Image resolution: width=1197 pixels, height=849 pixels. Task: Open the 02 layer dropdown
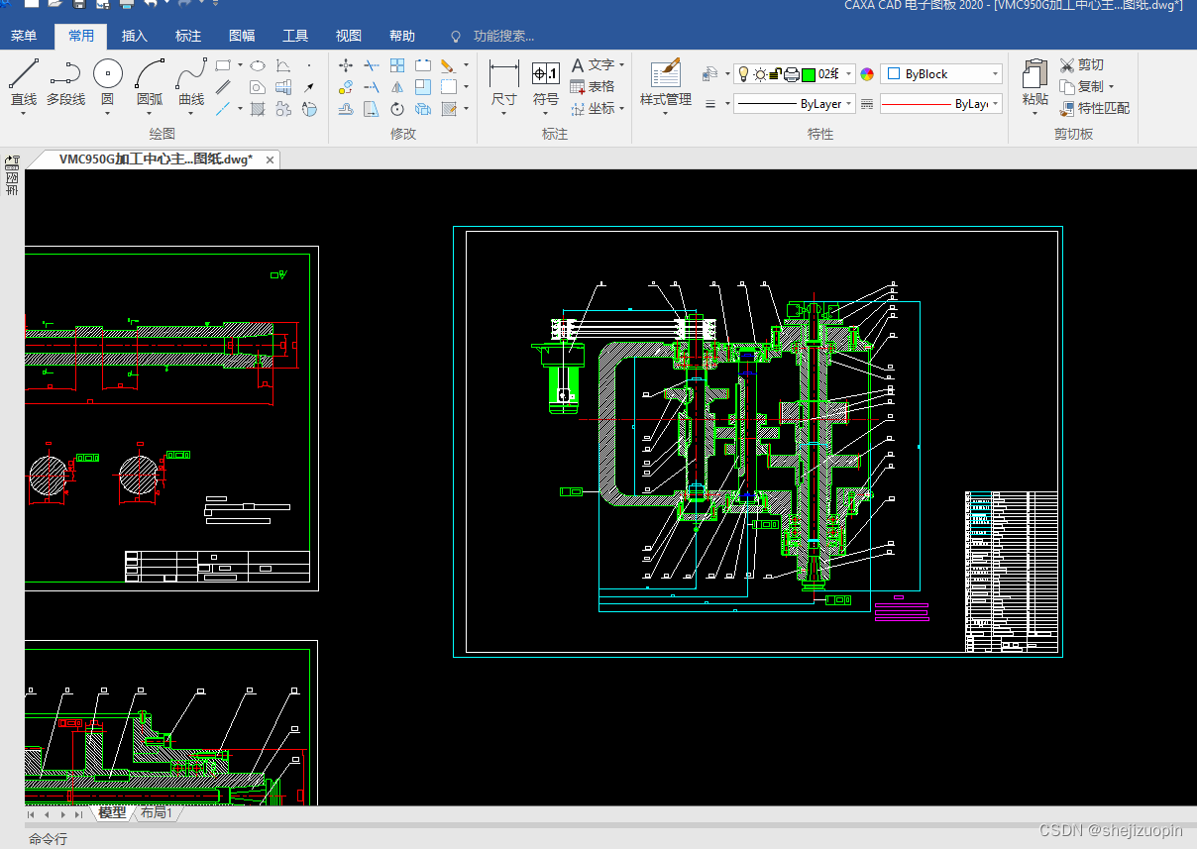point(849,74)
